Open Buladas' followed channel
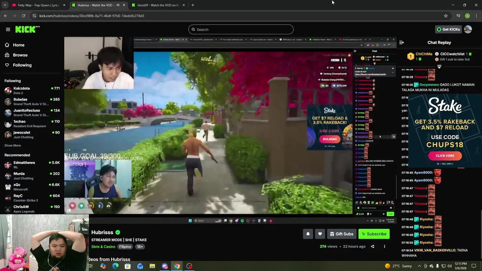 [32, 102]
